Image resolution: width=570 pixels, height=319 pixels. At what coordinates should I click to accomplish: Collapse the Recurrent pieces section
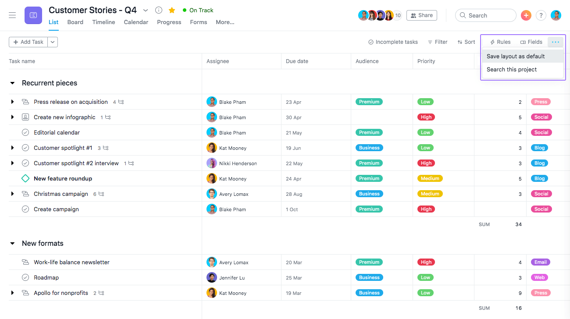(12, 83)
